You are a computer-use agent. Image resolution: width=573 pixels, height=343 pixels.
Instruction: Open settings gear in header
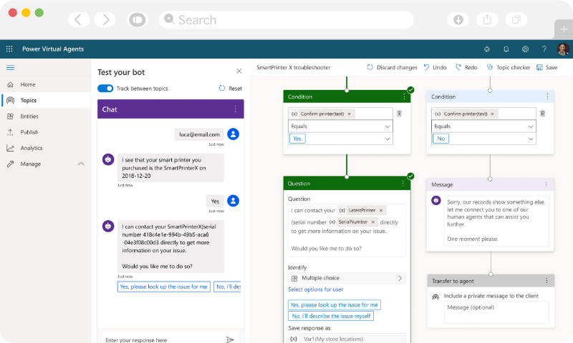pos(525,49)
